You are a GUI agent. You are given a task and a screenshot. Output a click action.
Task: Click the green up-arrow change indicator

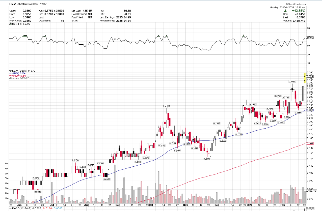click(285, 11)
